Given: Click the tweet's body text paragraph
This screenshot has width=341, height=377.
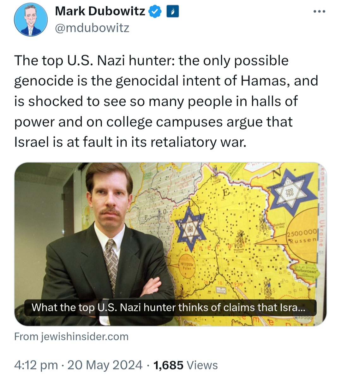Looking at the screenshot, I should click(x=166, y=101).
